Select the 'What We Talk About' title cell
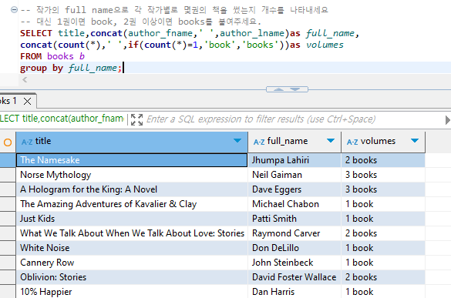This screenshot has width=451, height=298. (x=132, y=233)
